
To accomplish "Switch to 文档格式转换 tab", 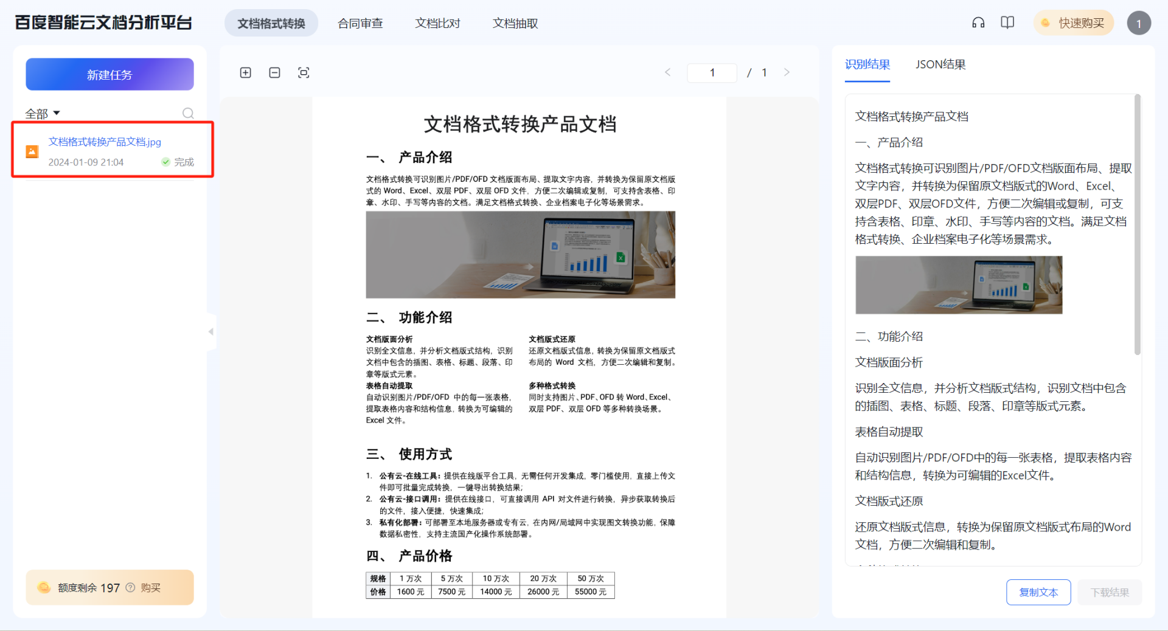I will pyautogui.click(x=271, y=23).
